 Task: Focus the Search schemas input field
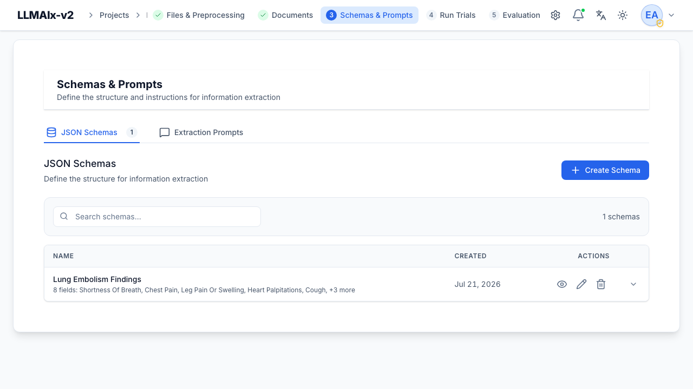tap(157, 217)
